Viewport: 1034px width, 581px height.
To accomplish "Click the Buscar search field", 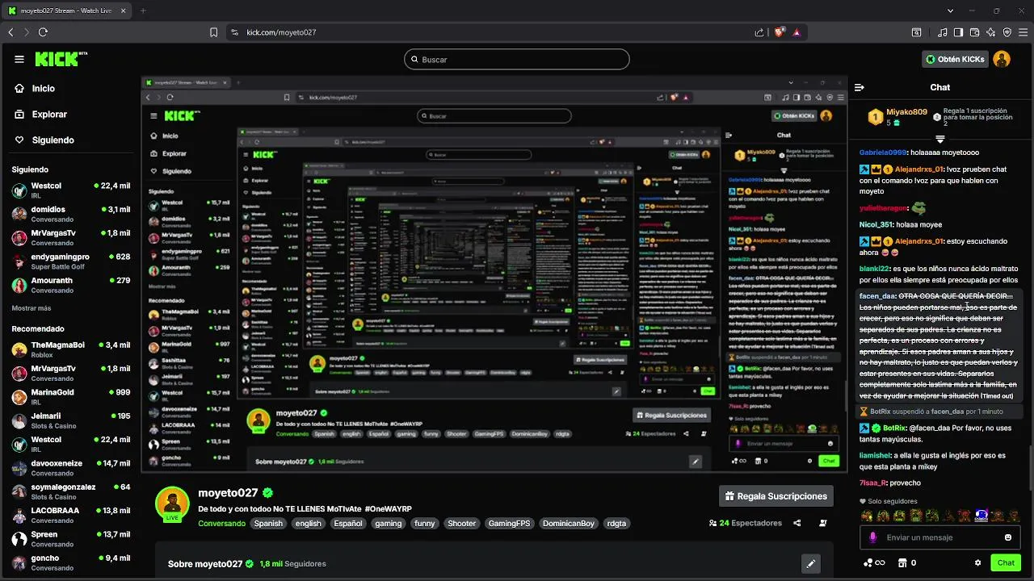I will pyautogui.click(x=517, y=59).
